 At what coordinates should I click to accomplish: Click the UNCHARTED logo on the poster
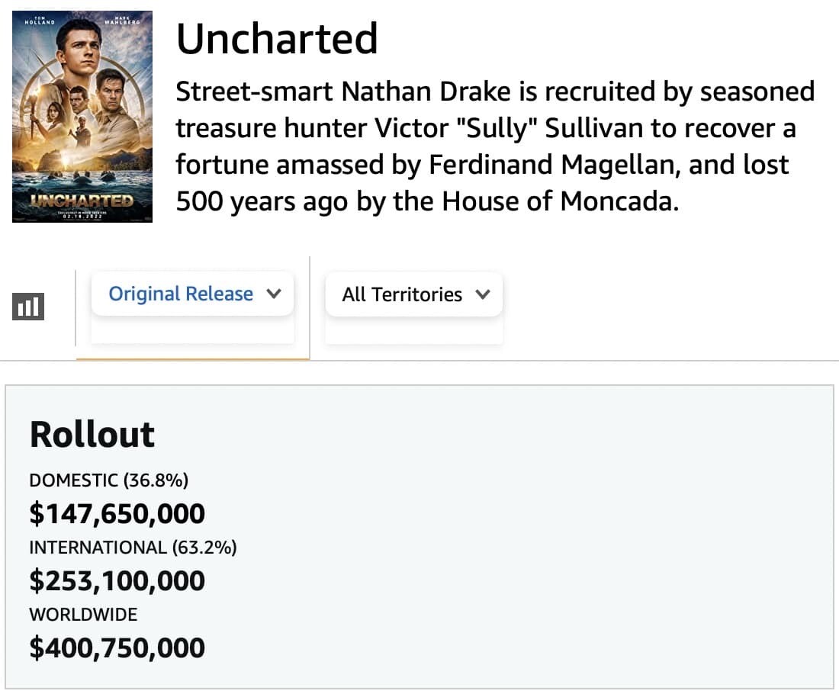(82, 201)
